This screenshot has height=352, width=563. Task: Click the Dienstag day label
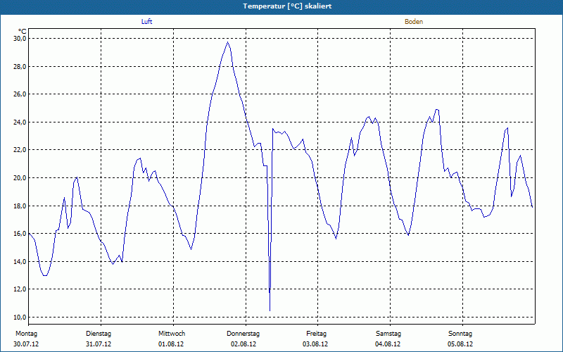point(99,334)
